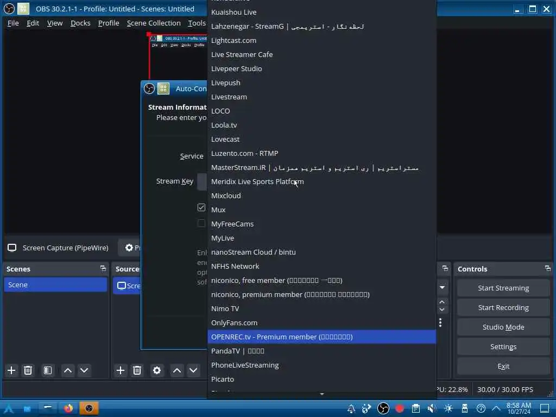Open clipboard tray icon
The height and width of the screenshot is (417, 556).
point(415,408)
